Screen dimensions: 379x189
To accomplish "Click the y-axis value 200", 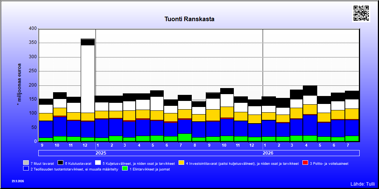I will [33, 85].
